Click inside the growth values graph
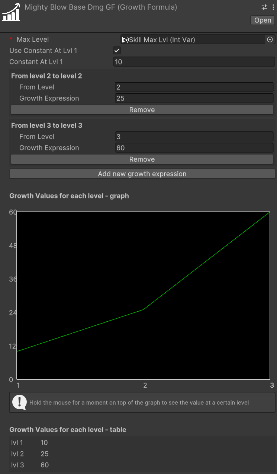 144,296
